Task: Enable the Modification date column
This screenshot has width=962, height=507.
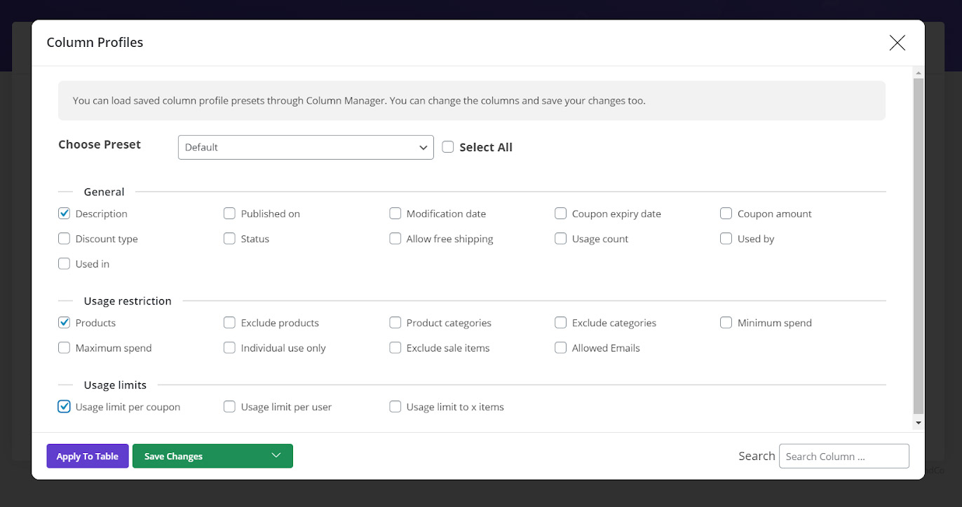Action: click(x=395, y=214)
